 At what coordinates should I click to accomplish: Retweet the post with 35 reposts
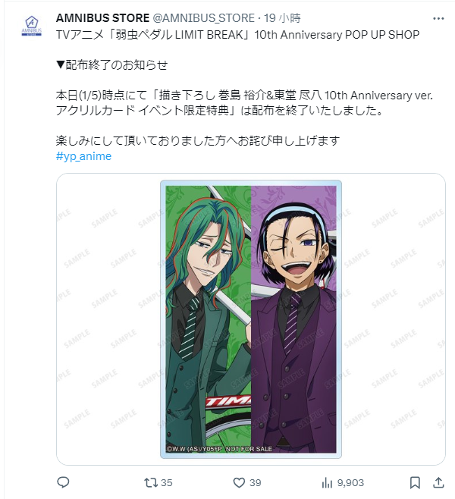(151, 482)
